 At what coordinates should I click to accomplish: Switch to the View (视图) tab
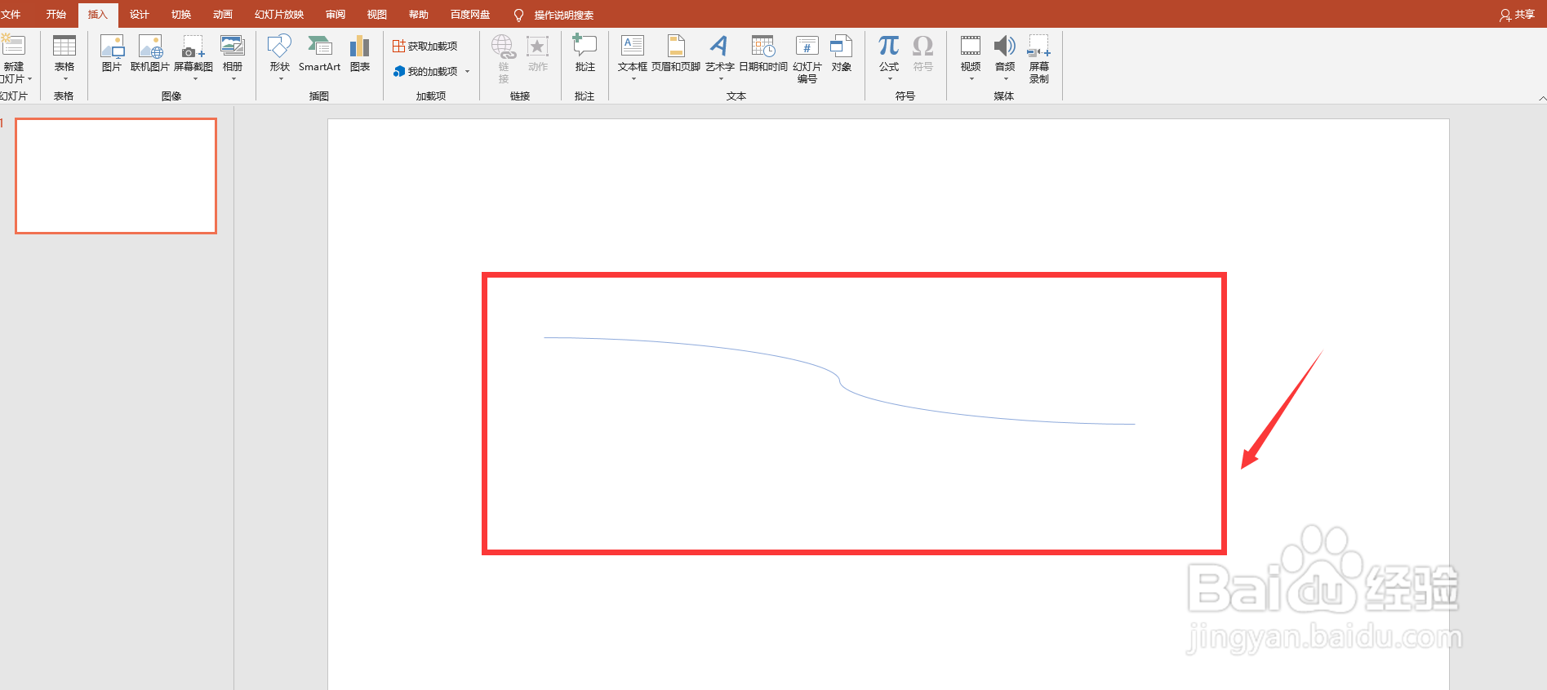(377, 15)
